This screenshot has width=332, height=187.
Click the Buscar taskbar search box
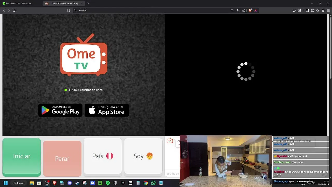[x=19, y=183]
